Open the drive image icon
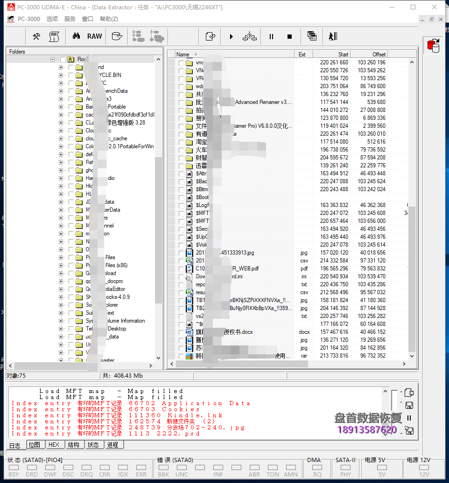Viewport: 449px width, 483px height. pyautogui.click(x=117, y=36)
